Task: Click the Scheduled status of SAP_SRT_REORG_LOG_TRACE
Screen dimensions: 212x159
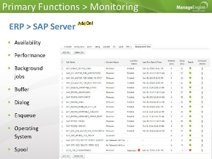Action: tap(110, 136)
